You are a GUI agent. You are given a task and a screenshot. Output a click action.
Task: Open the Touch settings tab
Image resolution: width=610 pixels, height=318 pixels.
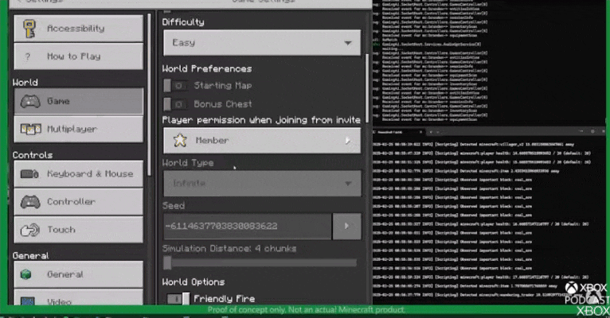tap(79, 230)
